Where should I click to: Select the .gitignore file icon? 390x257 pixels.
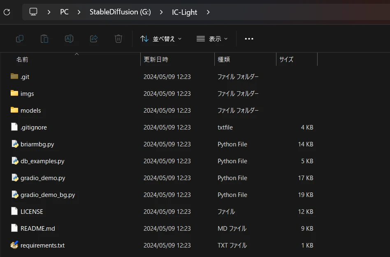(x=14, y=127)
